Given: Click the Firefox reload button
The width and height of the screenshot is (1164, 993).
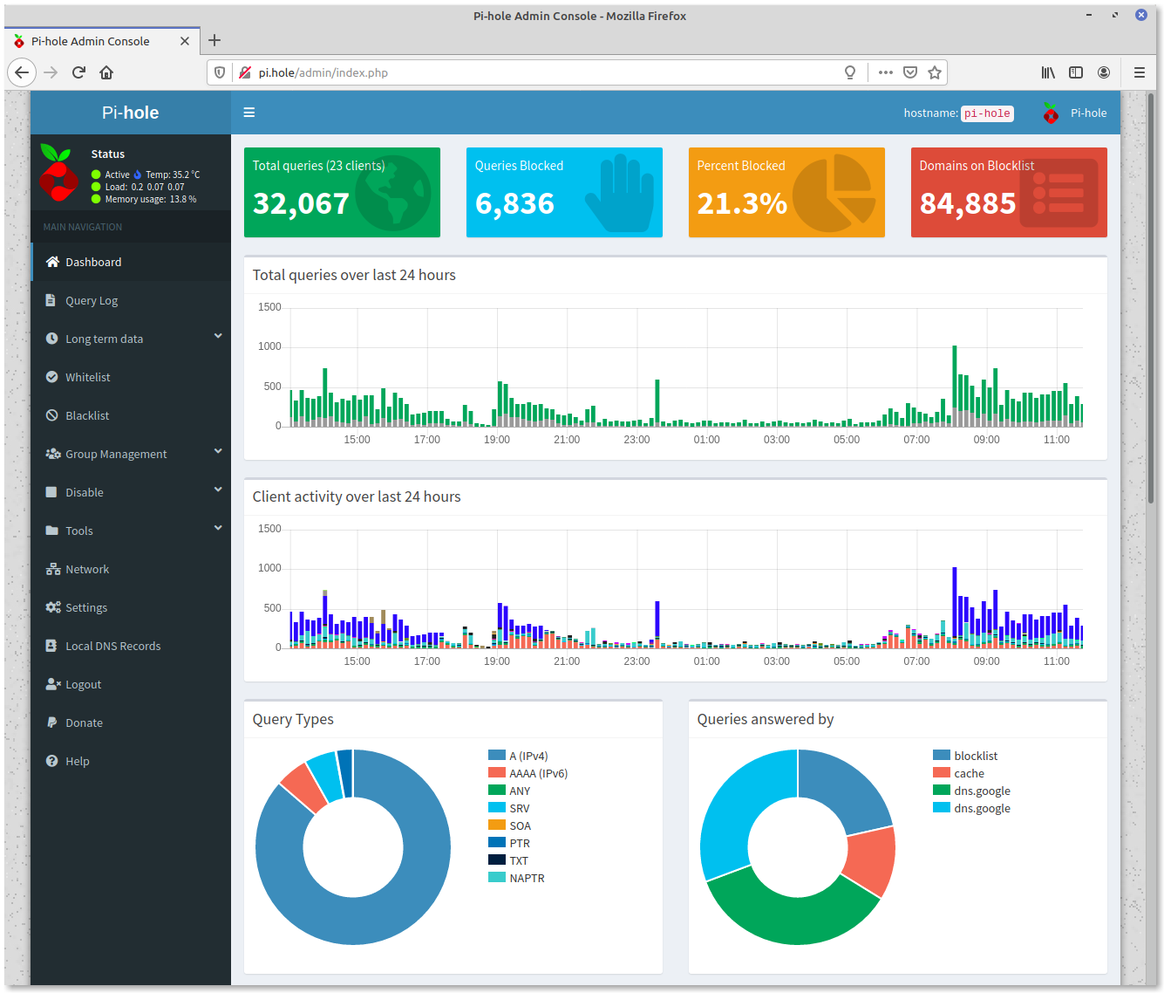Looking at the screenshot, I should 78,72.
